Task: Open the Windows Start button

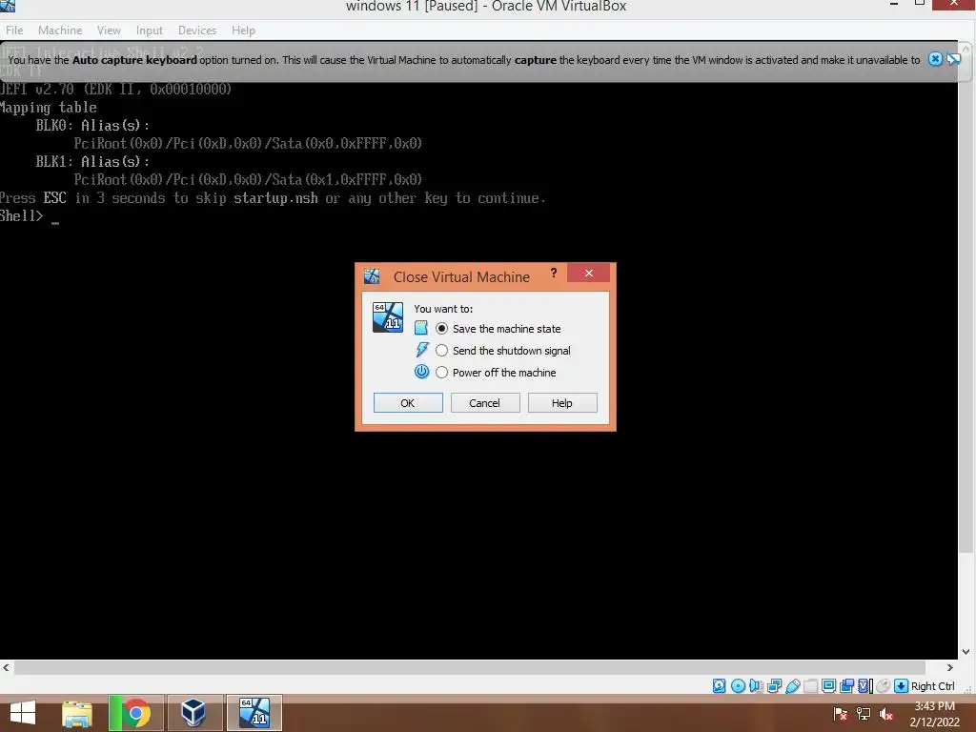Action: [23, 713]
